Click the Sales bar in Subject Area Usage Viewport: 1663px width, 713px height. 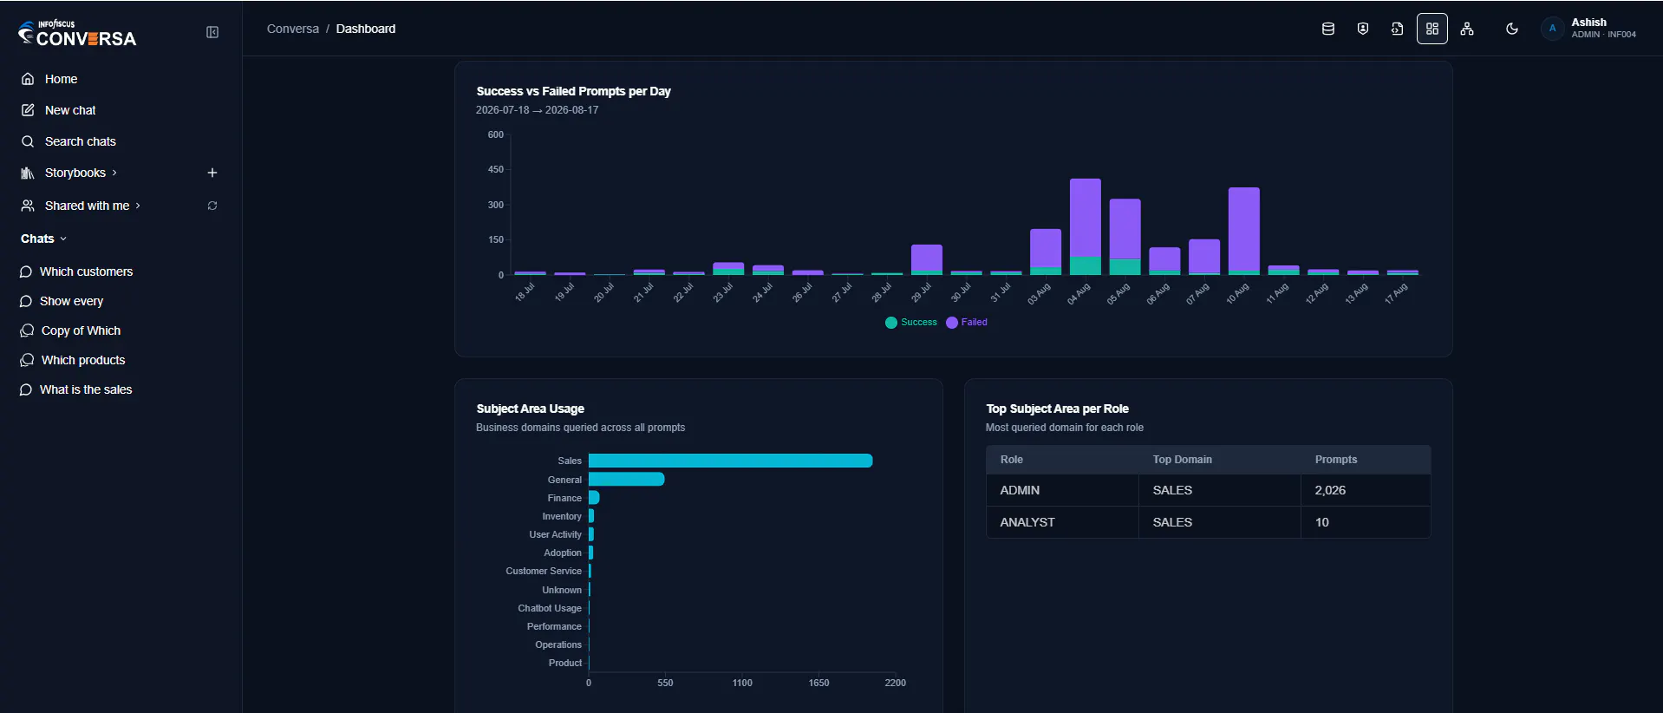click(x=730, y=461)
